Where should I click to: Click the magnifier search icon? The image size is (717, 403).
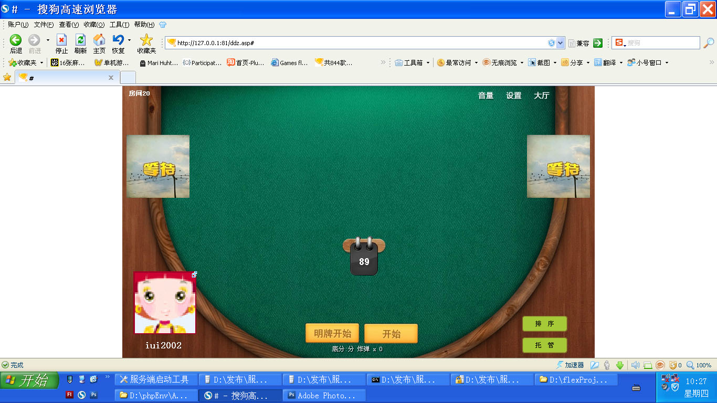(x=709, y=43)
